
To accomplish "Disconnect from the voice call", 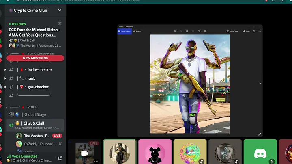I will (x=60, y=158).
